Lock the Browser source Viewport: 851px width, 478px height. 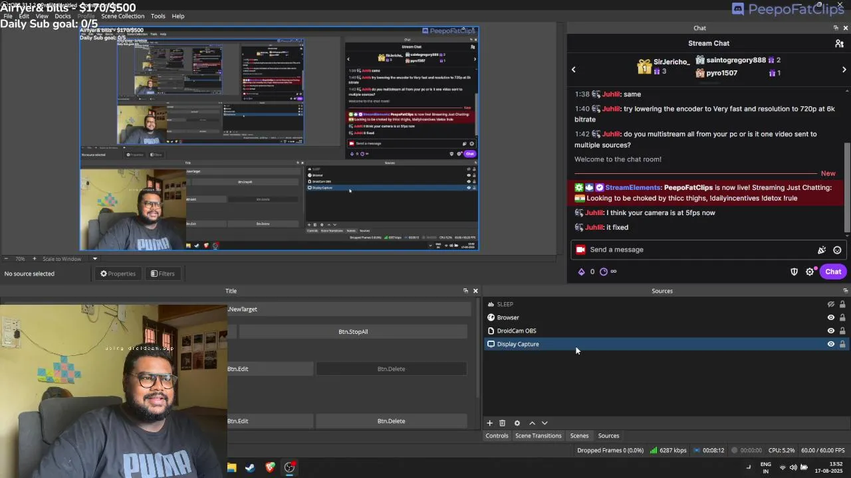coord(842,317)
